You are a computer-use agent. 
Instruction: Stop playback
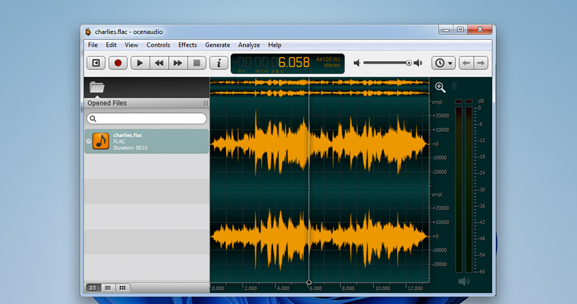197,63
